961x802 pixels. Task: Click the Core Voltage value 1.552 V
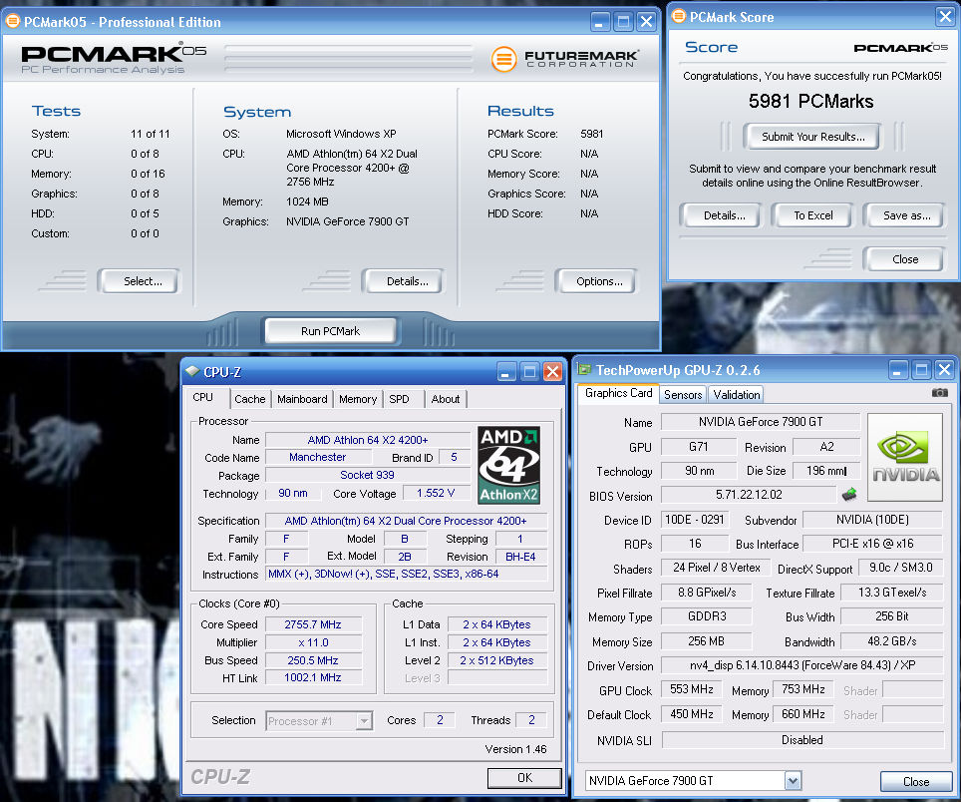pos(436,493)
